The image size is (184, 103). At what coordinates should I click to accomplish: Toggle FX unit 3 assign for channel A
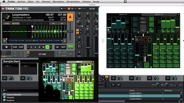(x=77, y=33)
